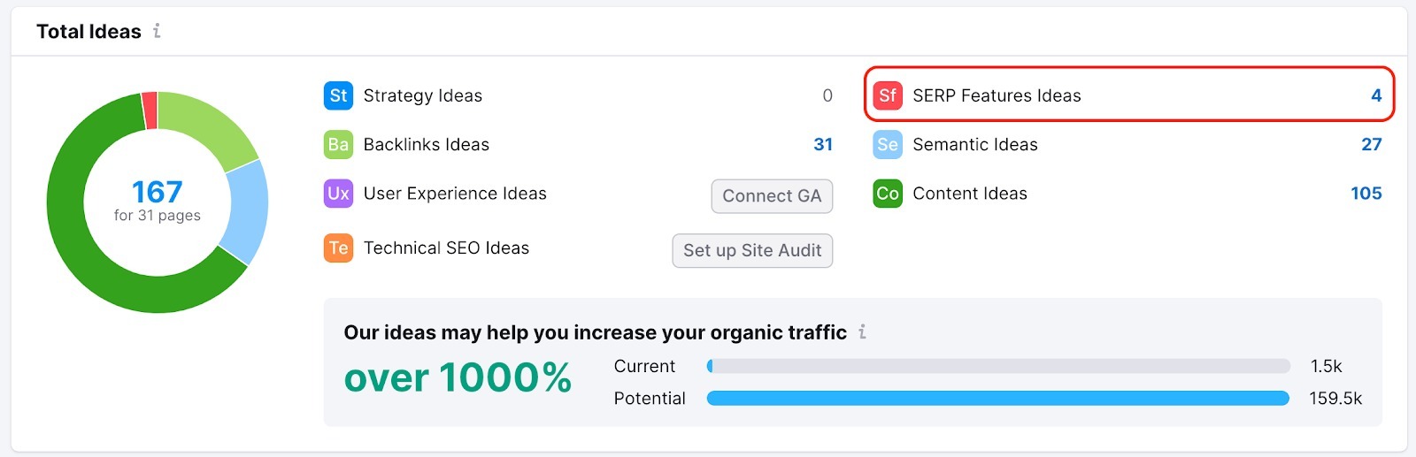This screenshot has width=1416, height=457.
Task: Click the User Experience 'Ux' icon
Action: (x=338, y=194)
